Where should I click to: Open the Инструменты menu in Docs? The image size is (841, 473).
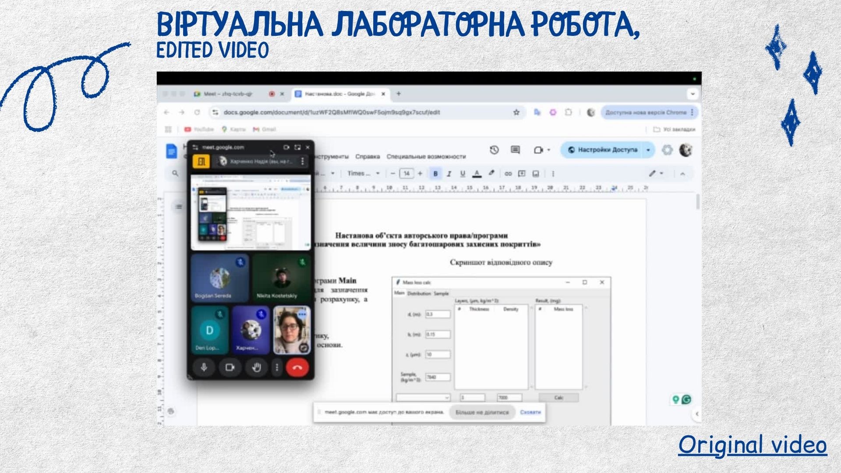click(x=332, y=156)
